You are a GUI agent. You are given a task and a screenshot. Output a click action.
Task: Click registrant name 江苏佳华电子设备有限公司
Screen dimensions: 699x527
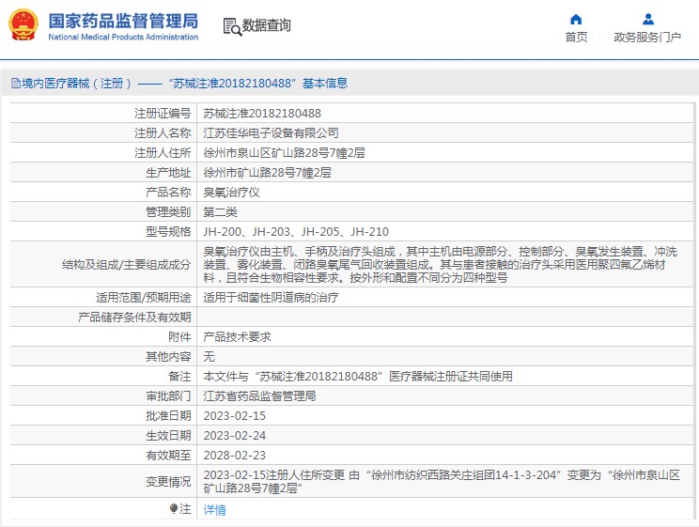click(x=271, y=132)
